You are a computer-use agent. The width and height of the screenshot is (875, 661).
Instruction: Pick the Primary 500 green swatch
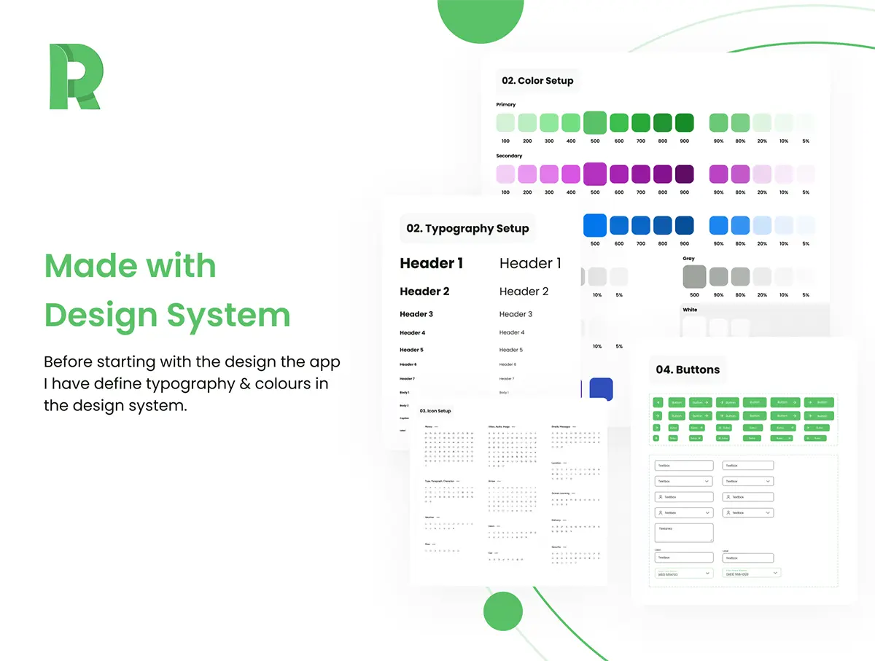tap(595, 122)
